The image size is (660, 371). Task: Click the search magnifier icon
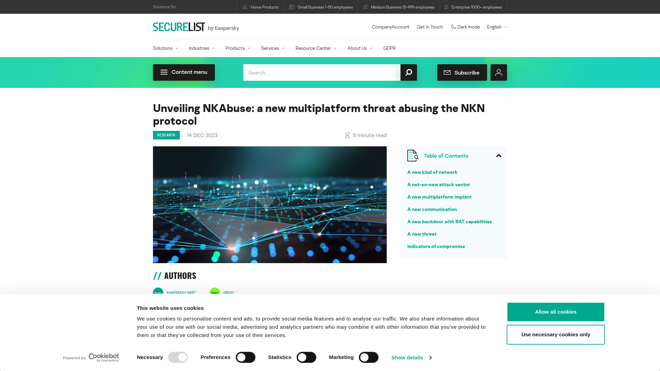pos(408,72)
